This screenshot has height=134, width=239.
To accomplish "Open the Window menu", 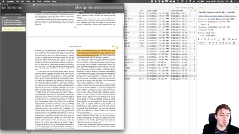I will (47, 1).
